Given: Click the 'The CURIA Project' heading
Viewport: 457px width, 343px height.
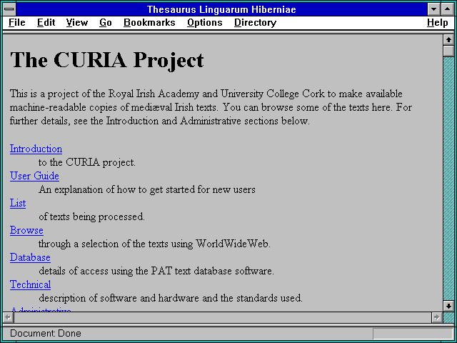Looking at the screenshot, I should [x=106, y=60].
